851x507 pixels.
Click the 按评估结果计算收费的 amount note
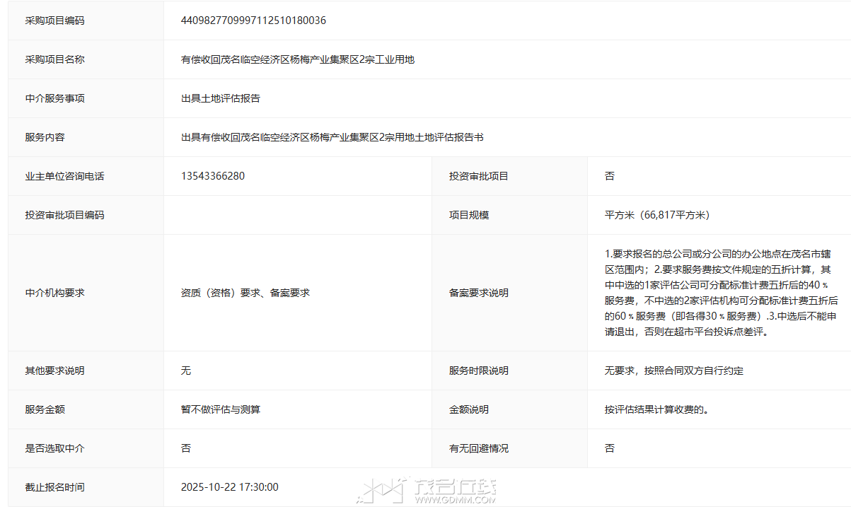point(656,409)
